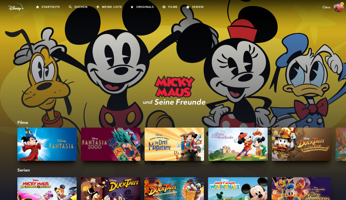The image size is (346, 200).
Task: Click the film reel icon beside Filme
Action: point(164,7)
